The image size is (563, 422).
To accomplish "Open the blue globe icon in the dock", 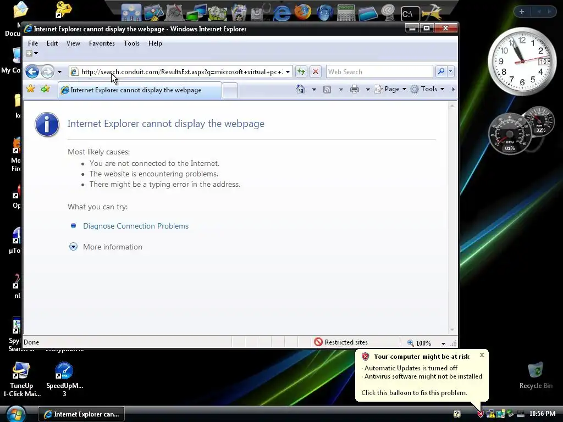I will 324,13.
